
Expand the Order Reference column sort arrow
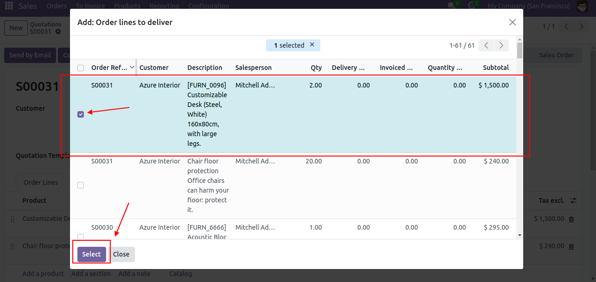tap(132, 67)
